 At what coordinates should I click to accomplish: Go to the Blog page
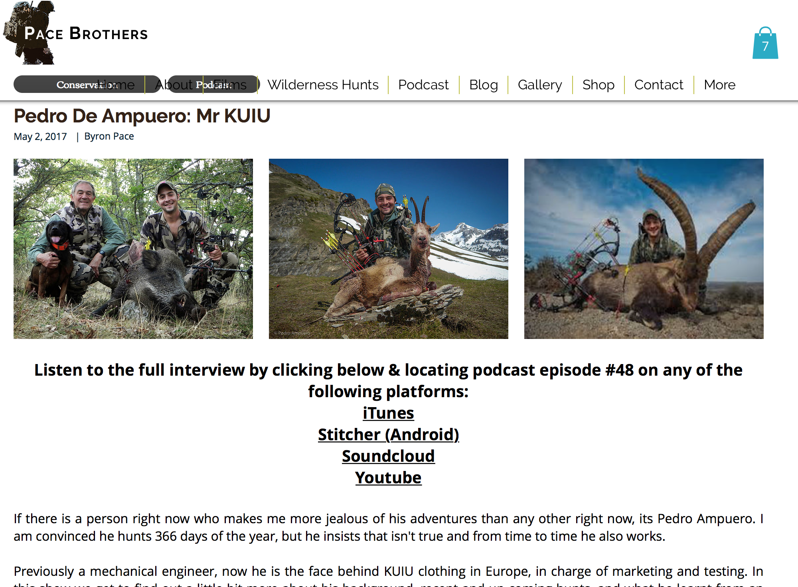click(x=484, y=85)
